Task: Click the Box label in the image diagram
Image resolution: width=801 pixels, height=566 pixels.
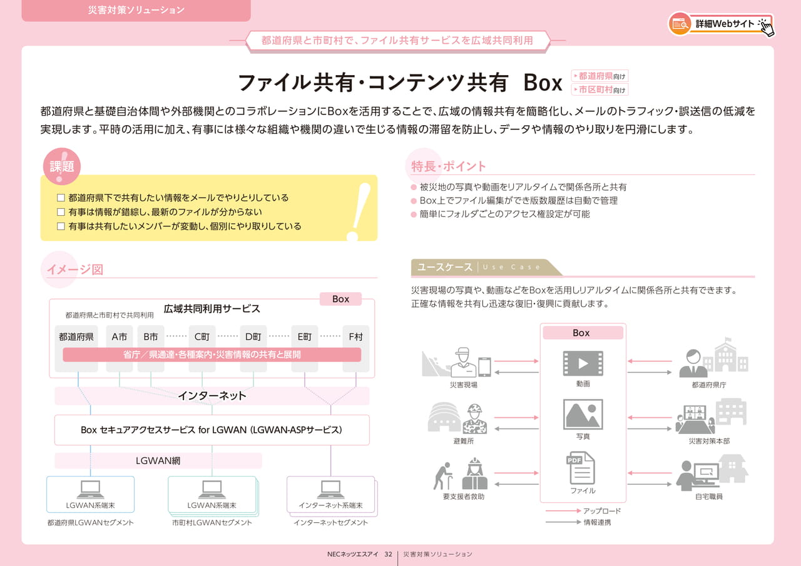Action: point(340,299)
